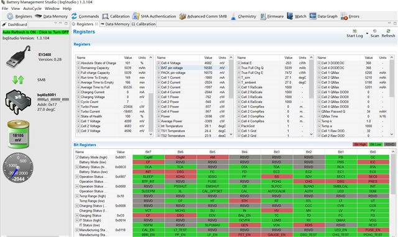Switch to the Calibration editor tab
The height and width of the screenshot is (237, 398).
pyautogui.click(x=144, y=24)
